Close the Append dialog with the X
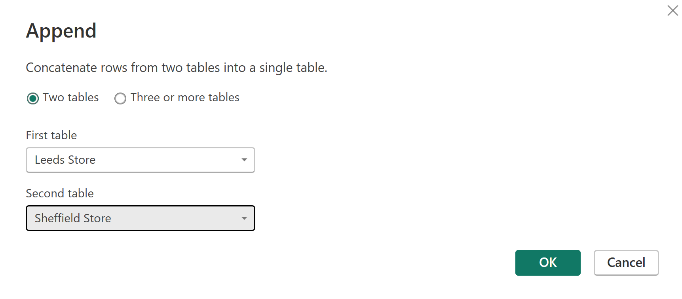The height and width of the screenshot is (299, 682). point(673,10)
